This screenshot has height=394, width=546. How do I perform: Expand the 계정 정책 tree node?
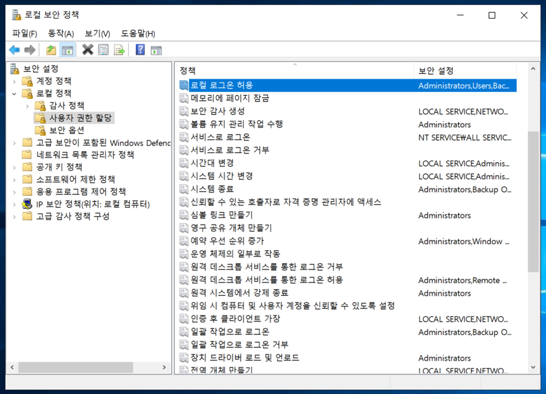click(14, 82)
